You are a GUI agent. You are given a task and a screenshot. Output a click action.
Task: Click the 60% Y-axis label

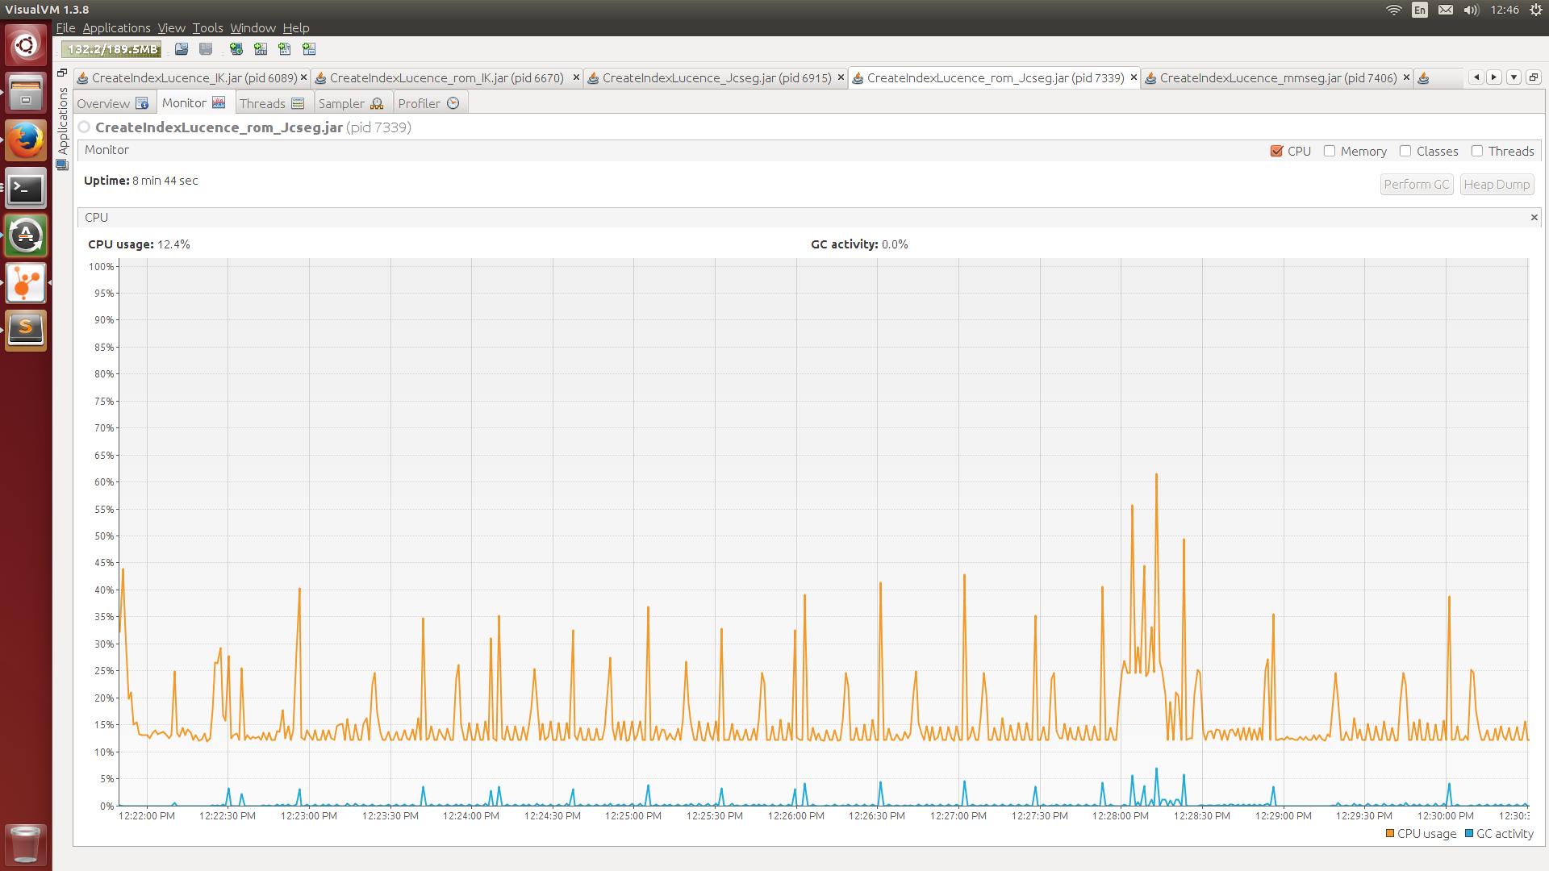(x=104, y=482)
